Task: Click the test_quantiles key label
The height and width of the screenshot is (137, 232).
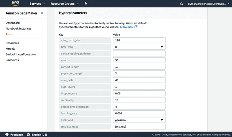Action: 85,127
